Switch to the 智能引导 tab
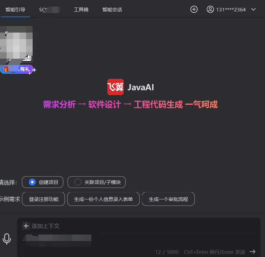The image size is (265, 257). click(x=15, y=10)
